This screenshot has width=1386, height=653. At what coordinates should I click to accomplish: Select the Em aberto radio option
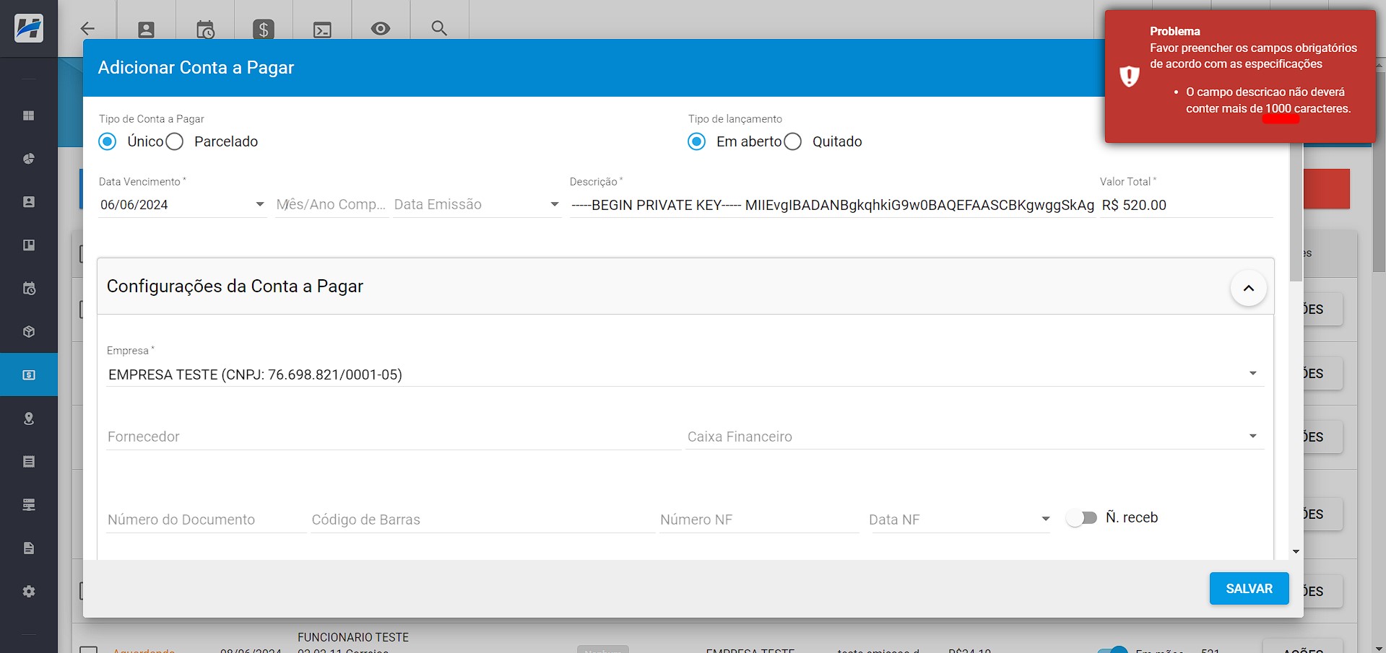(697, 141)
